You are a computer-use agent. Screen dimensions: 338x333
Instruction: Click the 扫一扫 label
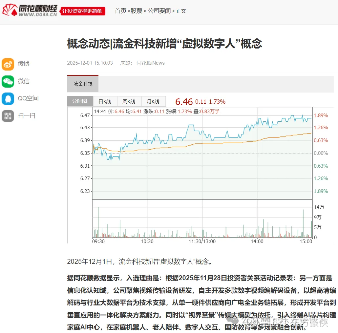(x=27, y=116)
